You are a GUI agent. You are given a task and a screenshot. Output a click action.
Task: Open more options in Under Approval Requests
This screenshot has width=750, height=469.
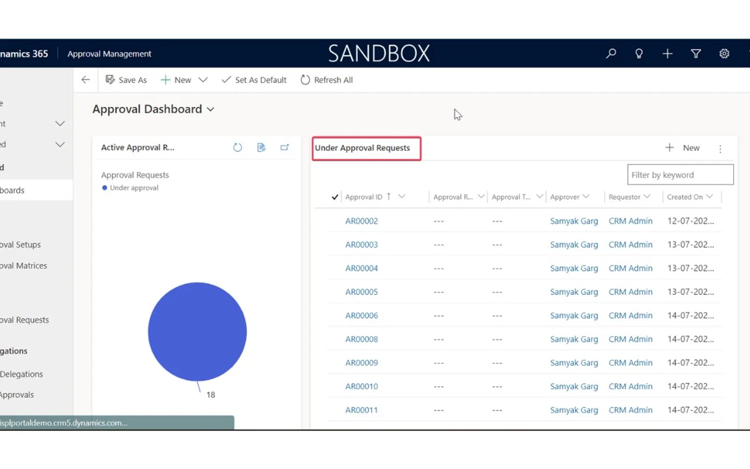[720, 149]
